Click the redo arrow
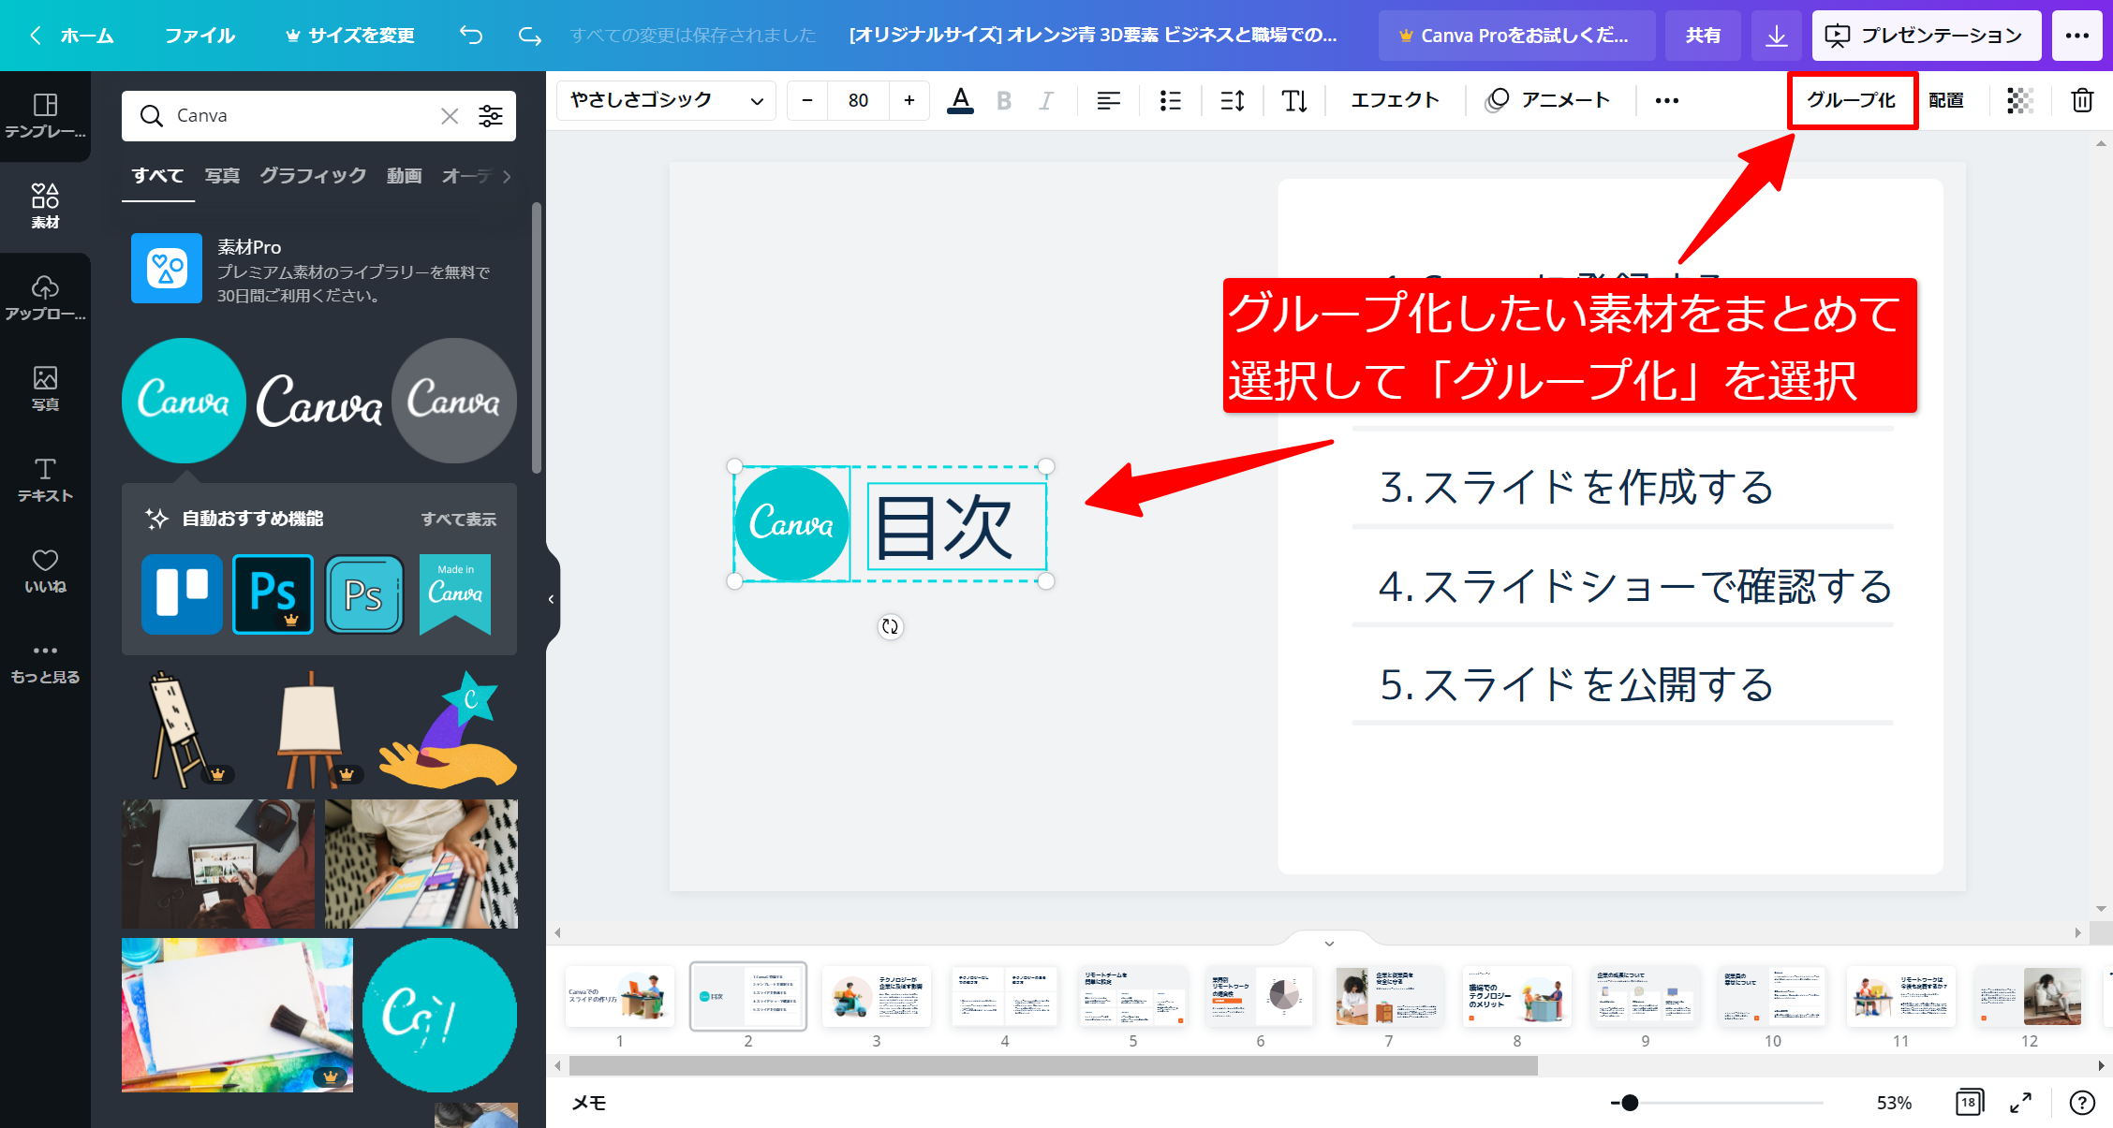 coord(530,36)
